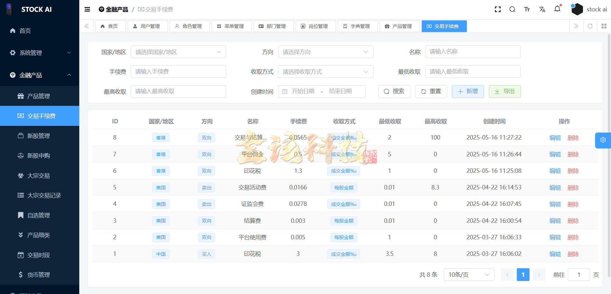Switch language using the translation icon

click(x=542, y=9)
